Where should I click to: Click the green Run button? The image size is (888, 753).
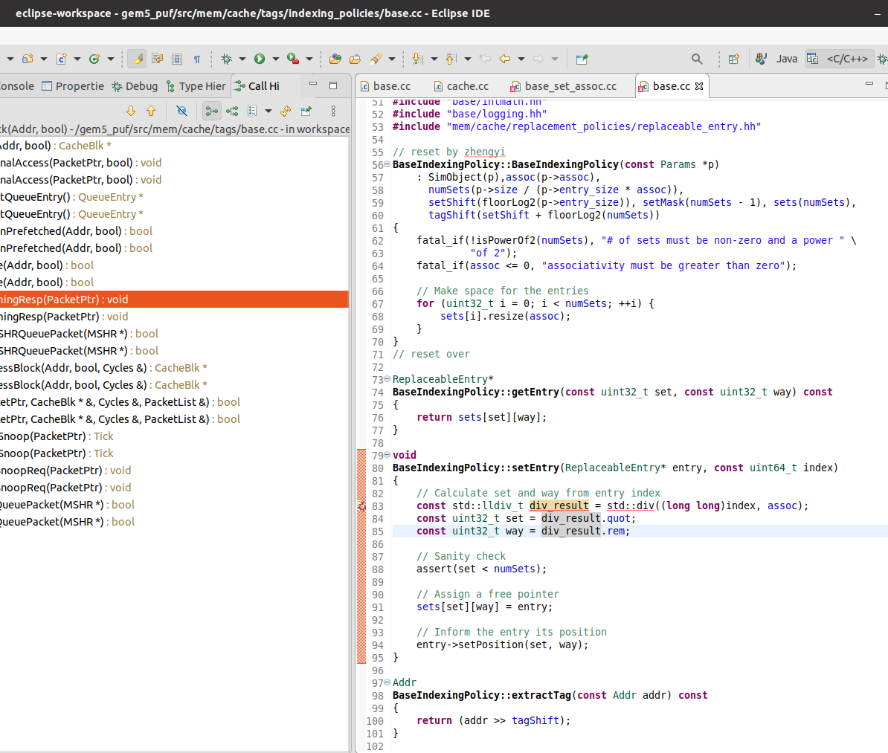pos(260,59)
